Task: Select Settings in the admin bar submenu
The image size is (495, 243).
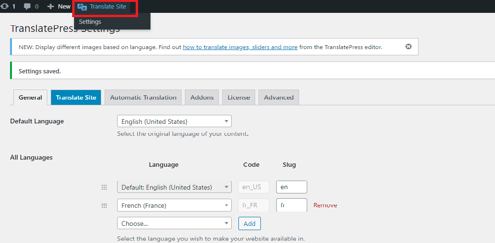Action: coord(90,22)
